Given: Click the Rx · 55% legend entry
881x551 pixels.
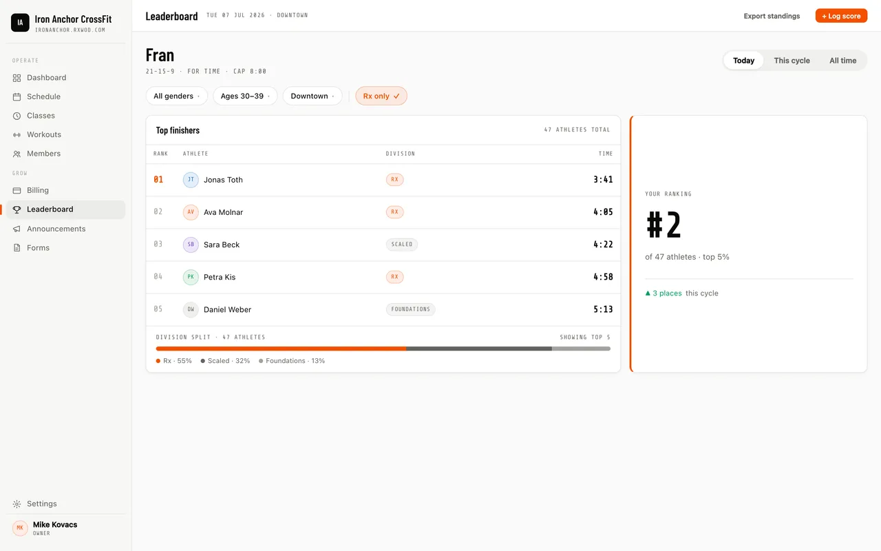Looking at the screenshot, I should click(174, 361).
